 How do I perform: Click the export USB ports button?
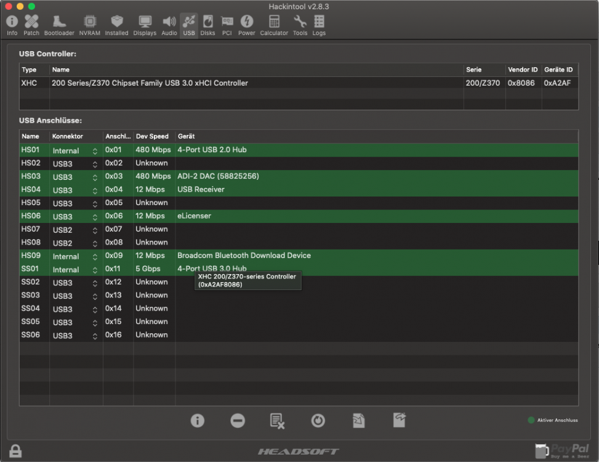click(399, 420)
